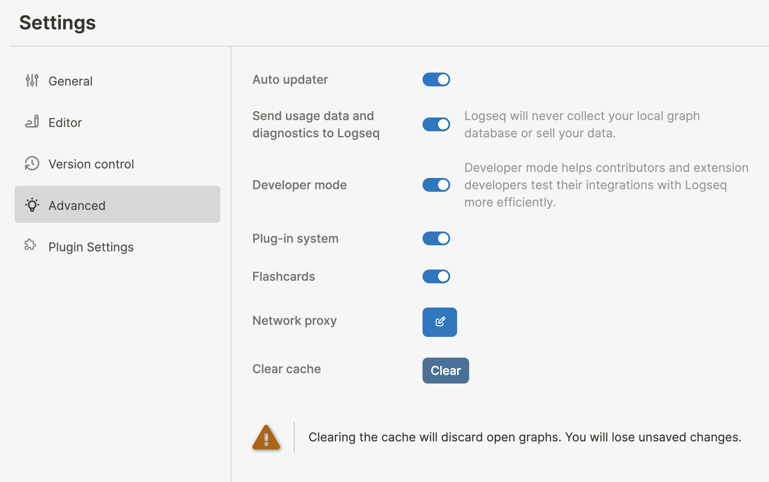Click the orange warning triangle icon
769x482 pixels.
(x=266, y=437)
